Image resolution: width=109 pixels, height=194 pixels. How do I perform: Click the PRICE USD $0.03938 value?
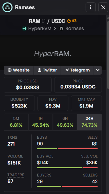pyautogui.click(x=28, y=88)
